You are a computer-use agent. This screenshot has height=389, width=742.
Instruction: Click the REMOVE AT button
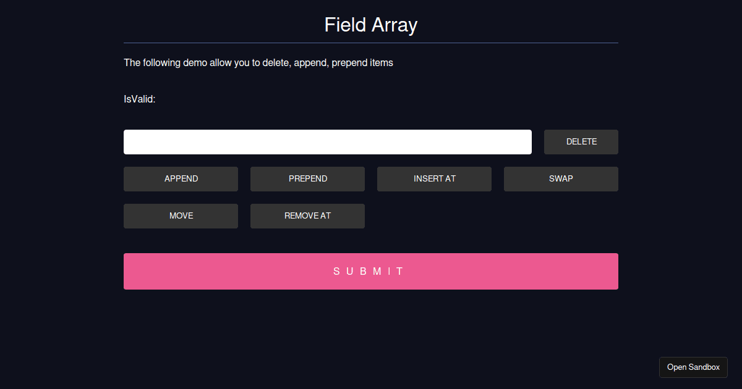[x=307, y=215]
